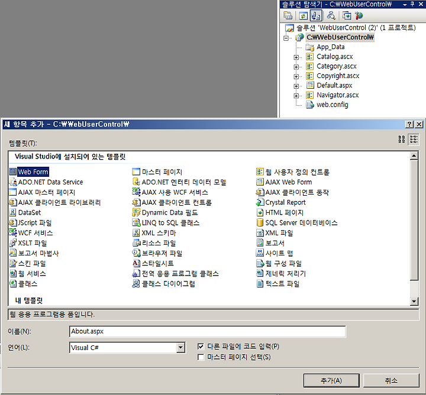
Task: Pick the 클래스 template
Action: click(x=23, y=284)
